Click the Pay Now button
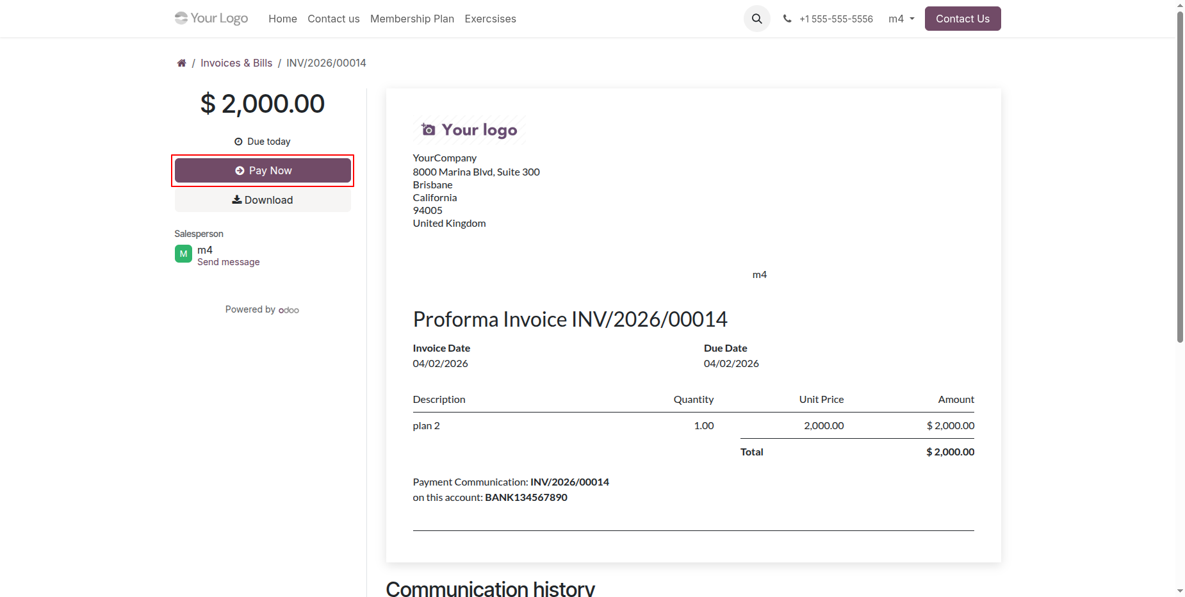The image size is (1185, 597). (x=263, y=170)
